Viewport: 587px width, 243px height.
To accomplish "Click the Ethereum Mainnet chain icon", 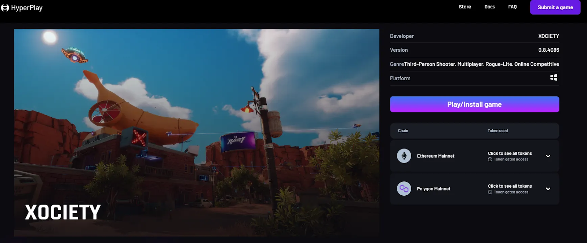I will tap(404, 156).
